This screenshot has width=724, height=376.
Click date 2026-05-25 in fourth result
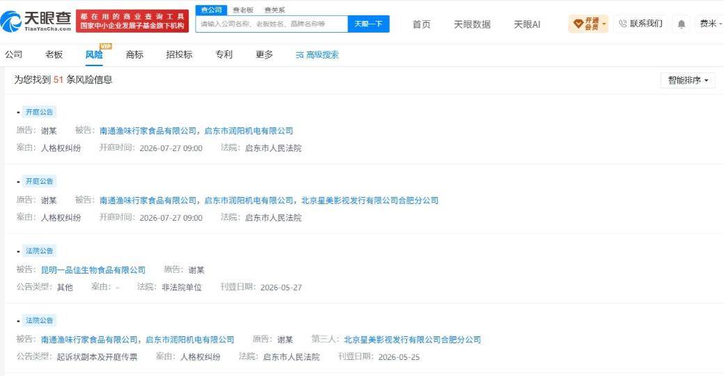[399, 357]
